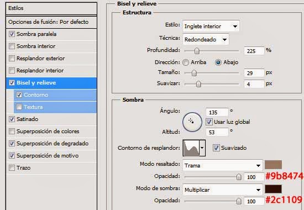Click the shadow Opacidad field 100
The width and height of the screenshot is (304, 210).
click(254, 202)
